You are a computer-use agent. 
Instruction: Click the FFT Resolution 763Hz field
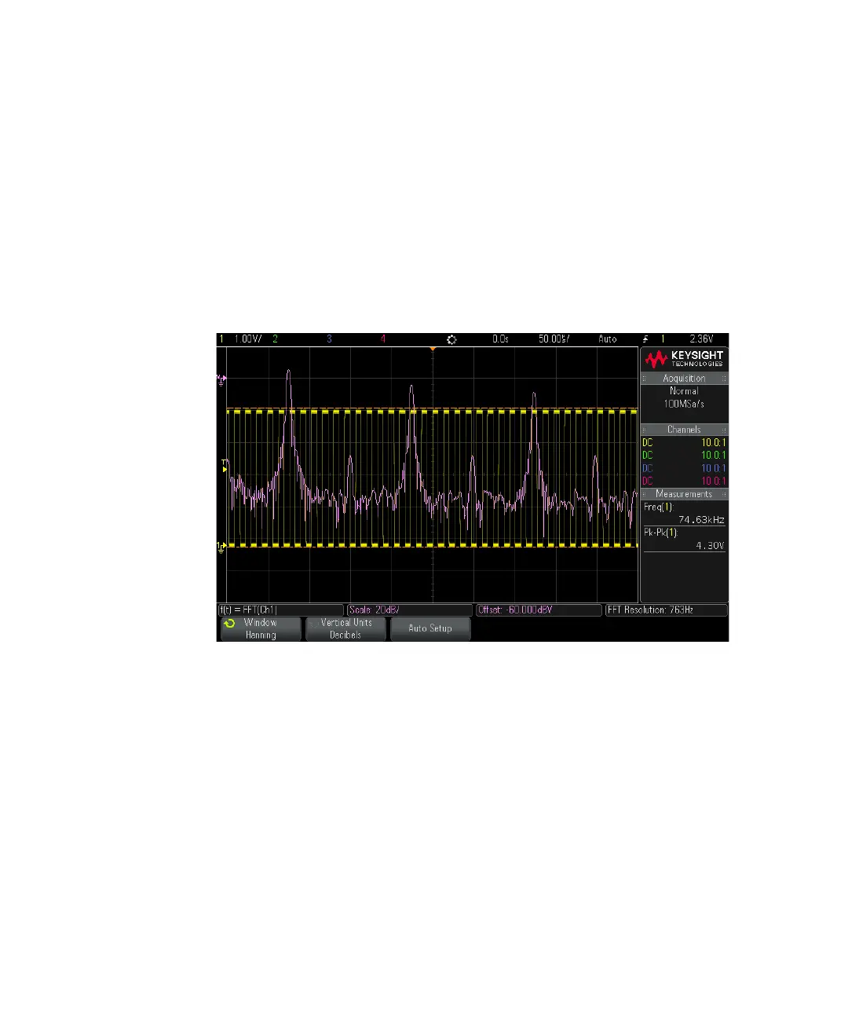667,610
